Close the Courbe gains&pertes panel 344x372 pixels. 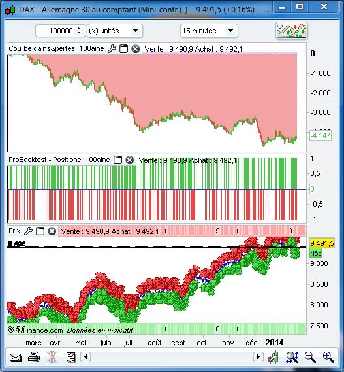coord(135,49)
